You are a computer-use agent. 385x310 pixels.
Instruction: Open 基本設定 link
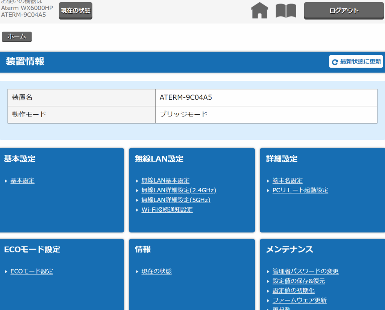tap(22, 180)
